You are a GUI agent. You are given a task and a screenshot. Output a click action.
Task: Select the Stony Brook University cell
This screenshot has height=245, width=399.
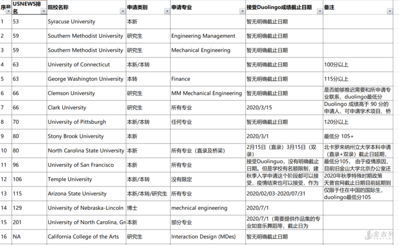(76, 137)
